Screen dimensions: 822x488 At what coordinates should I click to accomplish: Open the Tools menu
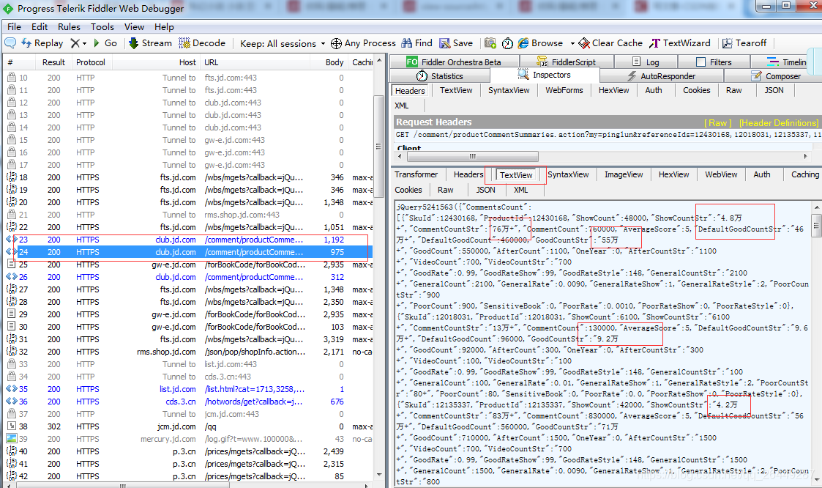pos(102,27)
